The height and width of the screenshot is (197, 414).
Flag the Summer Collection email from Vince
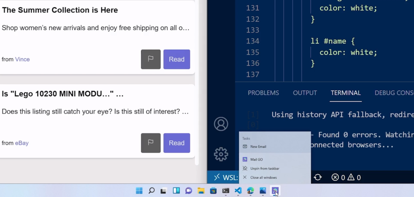click(151, 59)
